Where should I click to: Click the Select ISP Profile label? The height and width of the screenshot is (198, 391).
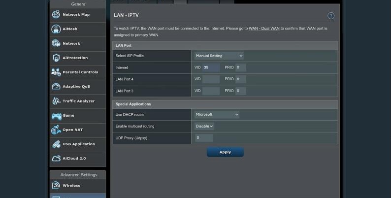click(130, 56)
